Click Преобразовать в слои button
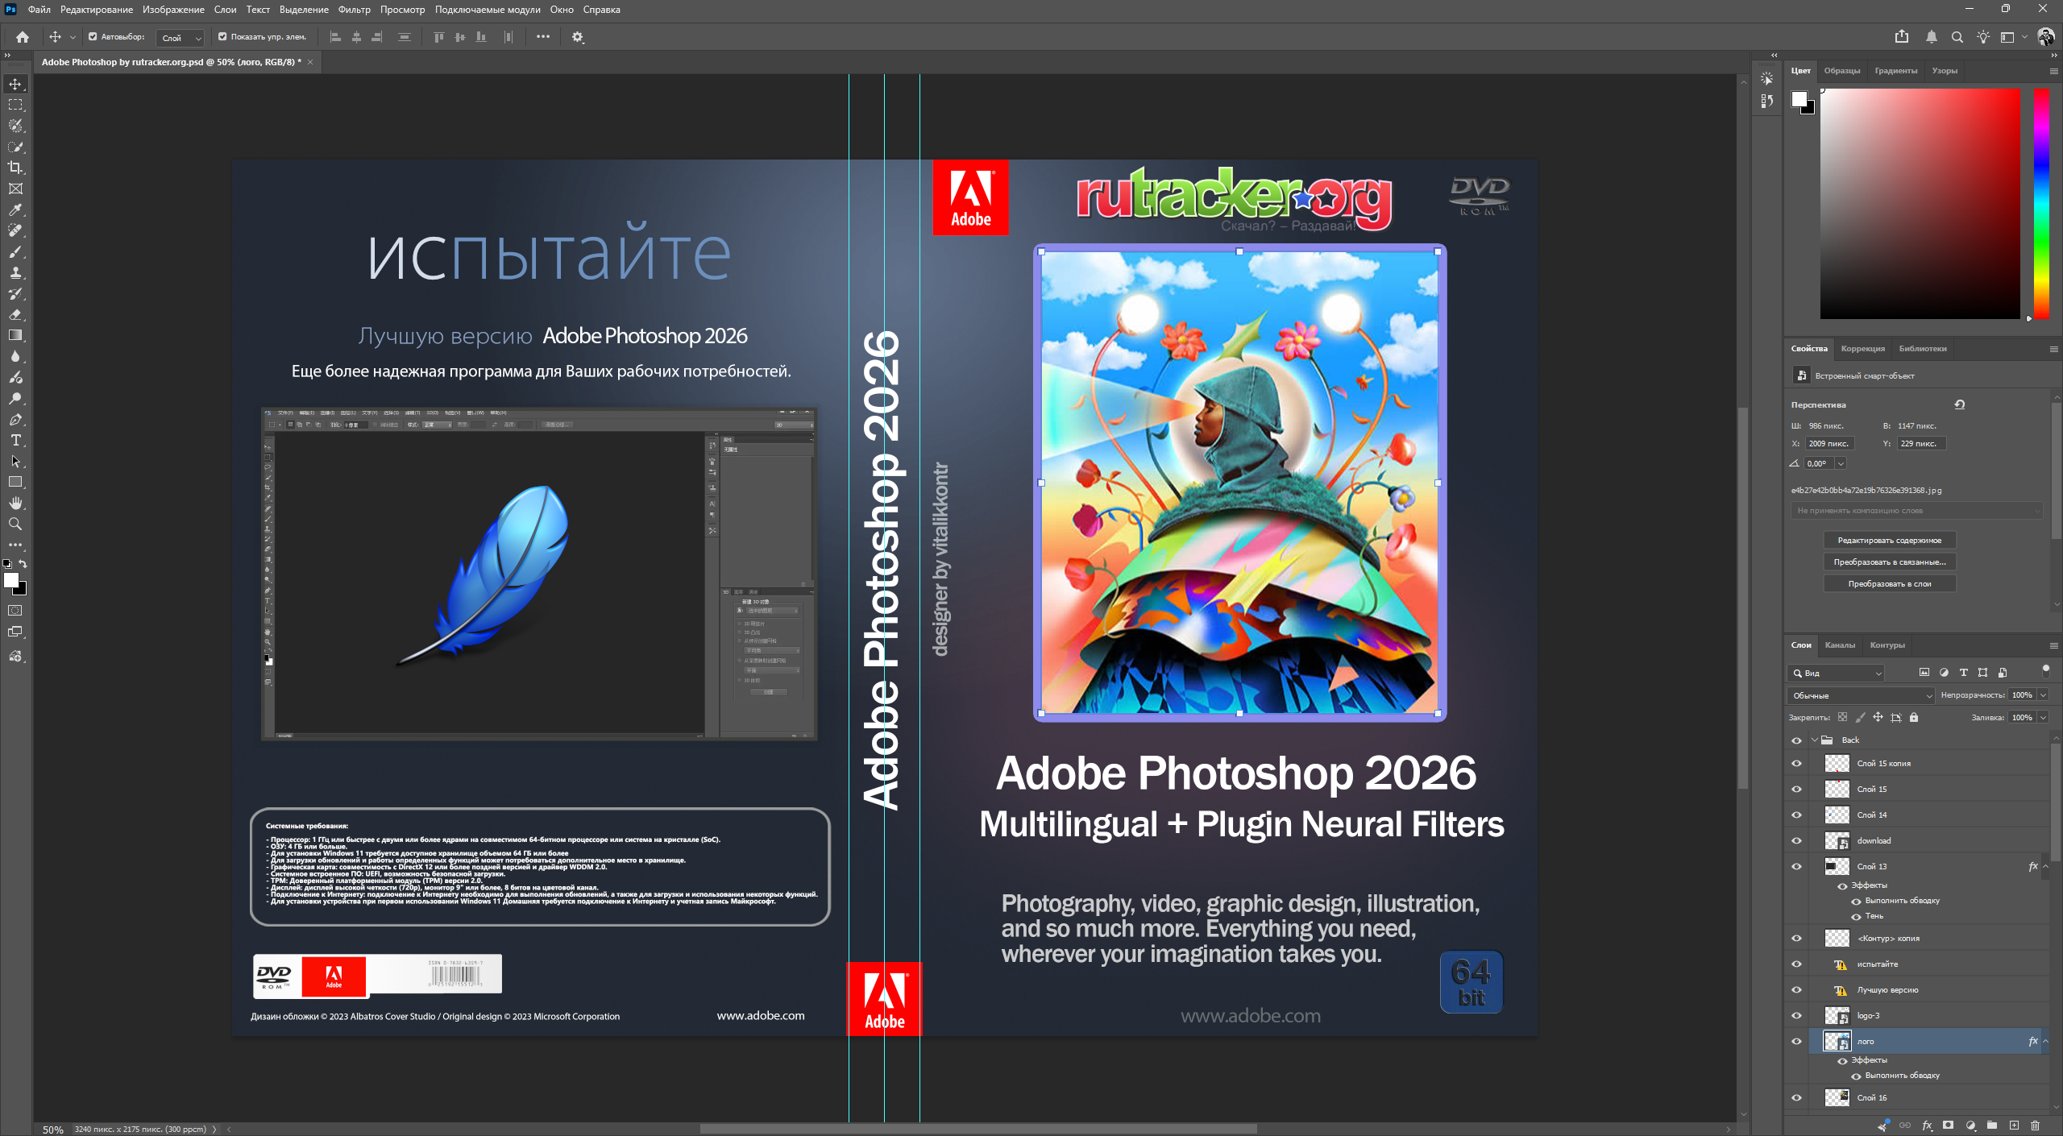2063x1136 pixels. pyautogui.click(x=1889, y=583)
